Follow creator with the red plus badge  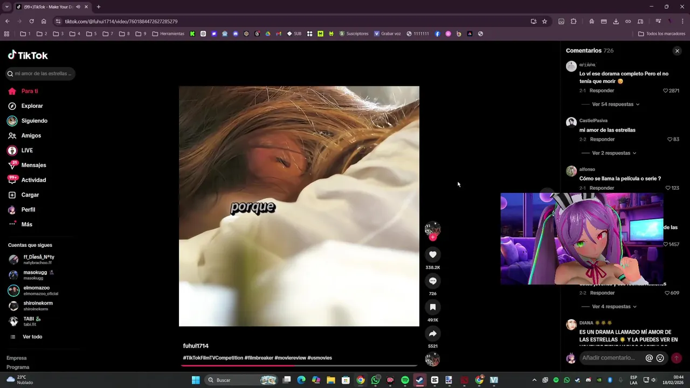coord(432,237)
